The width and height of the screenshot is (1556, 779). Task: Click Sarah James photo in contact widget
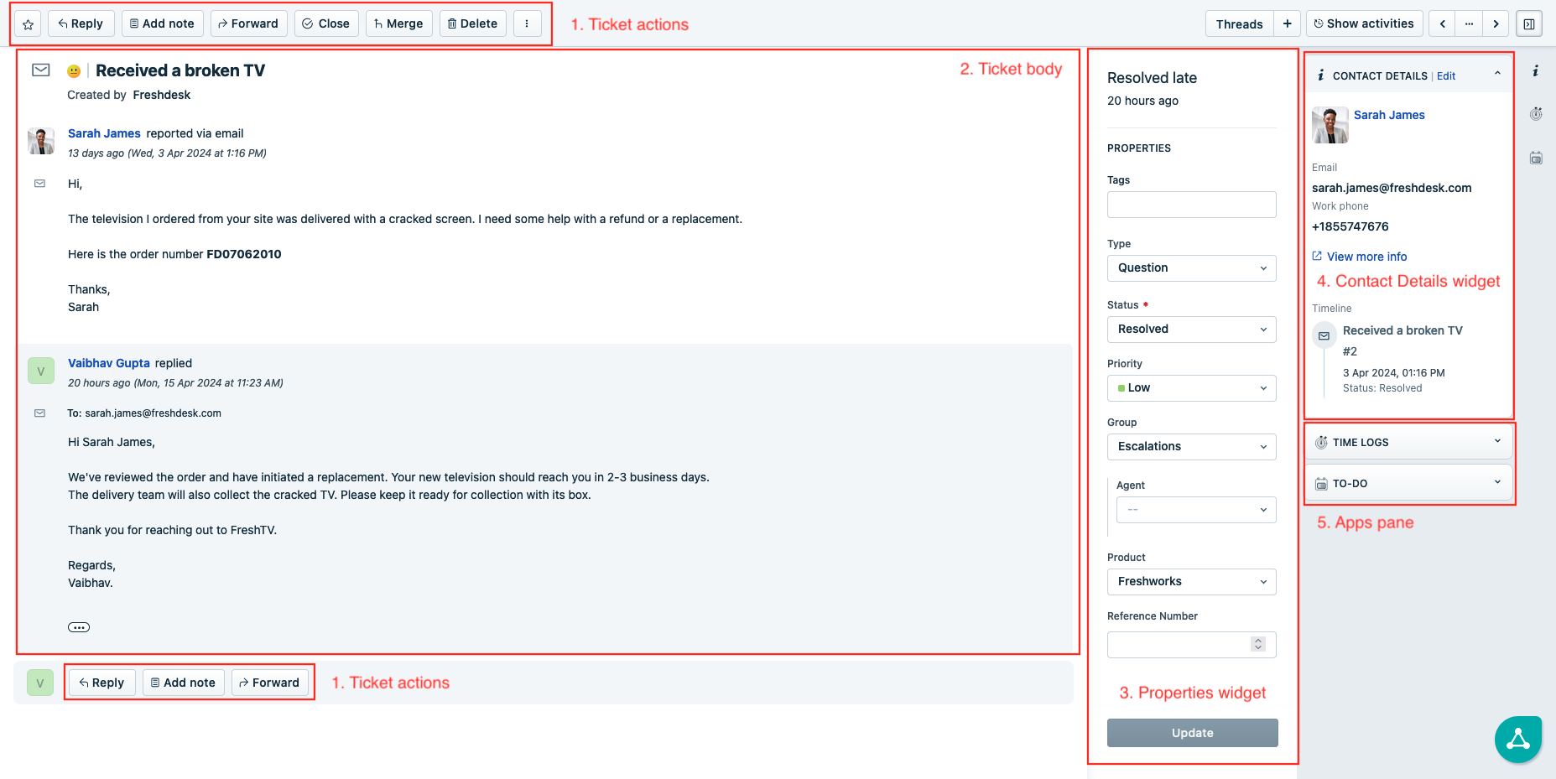click(1330, 125)
